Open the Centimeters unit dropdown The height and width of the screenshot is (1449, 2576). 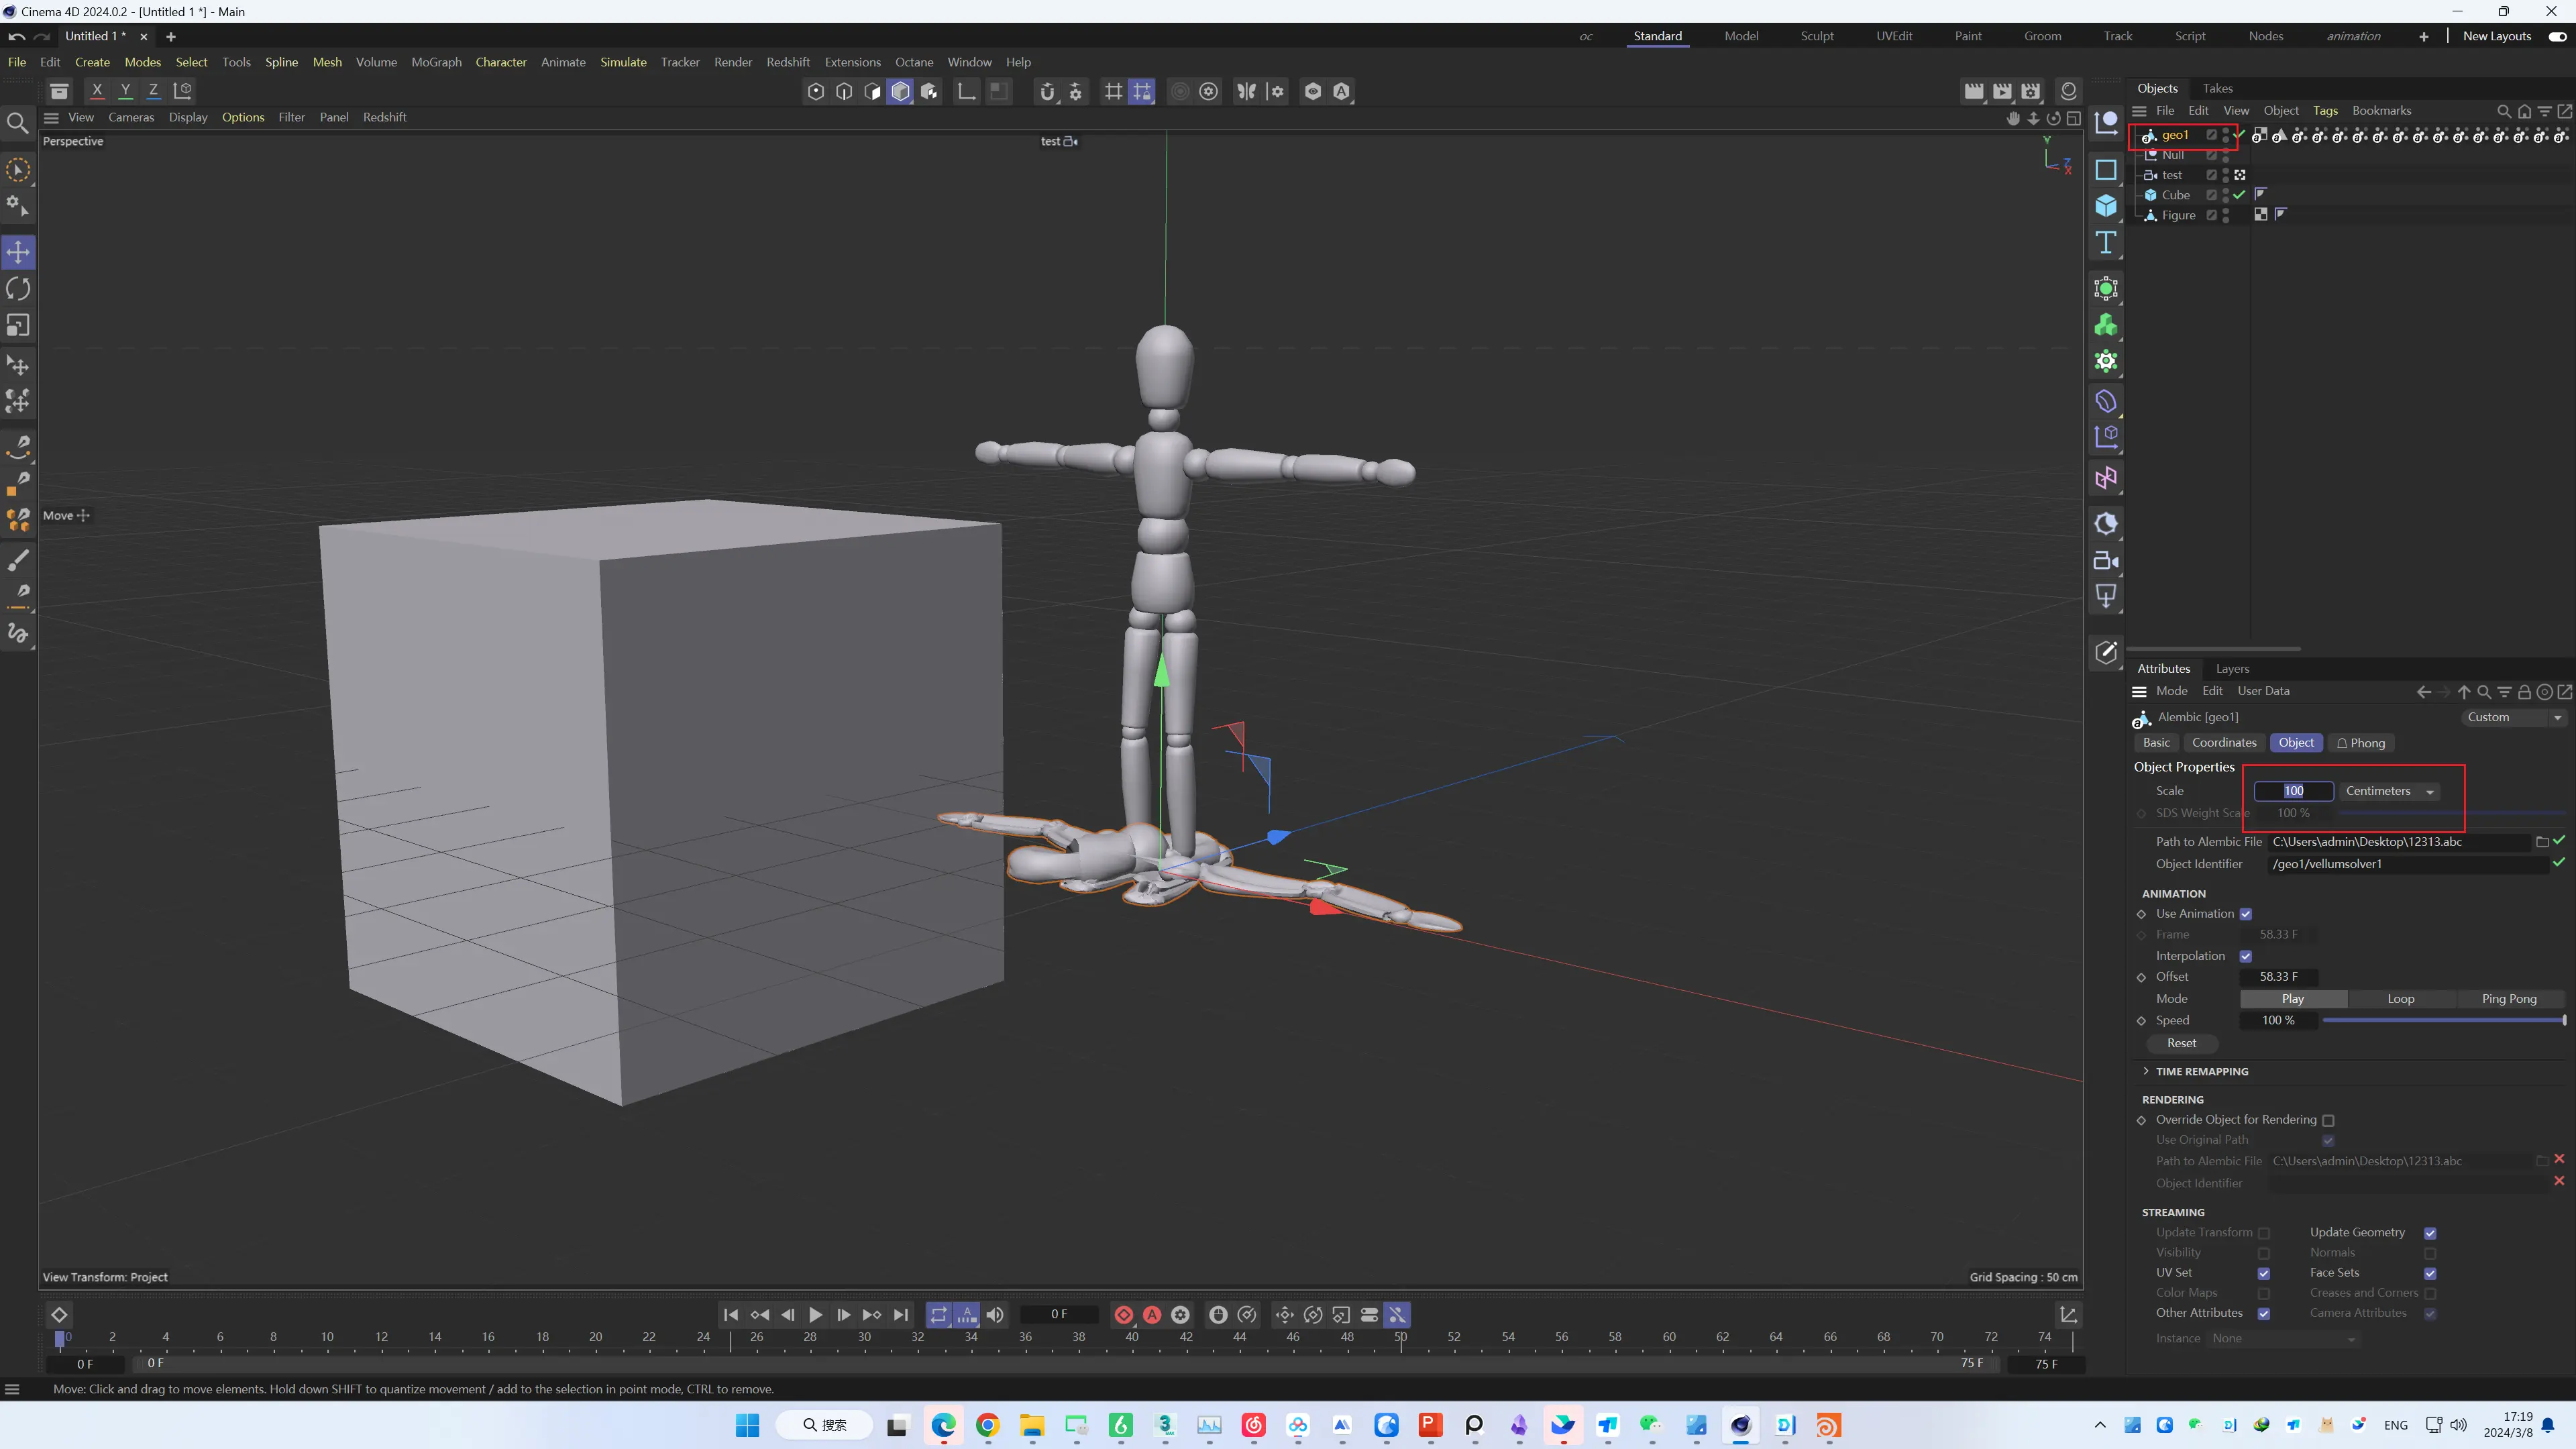[2391, 791]
